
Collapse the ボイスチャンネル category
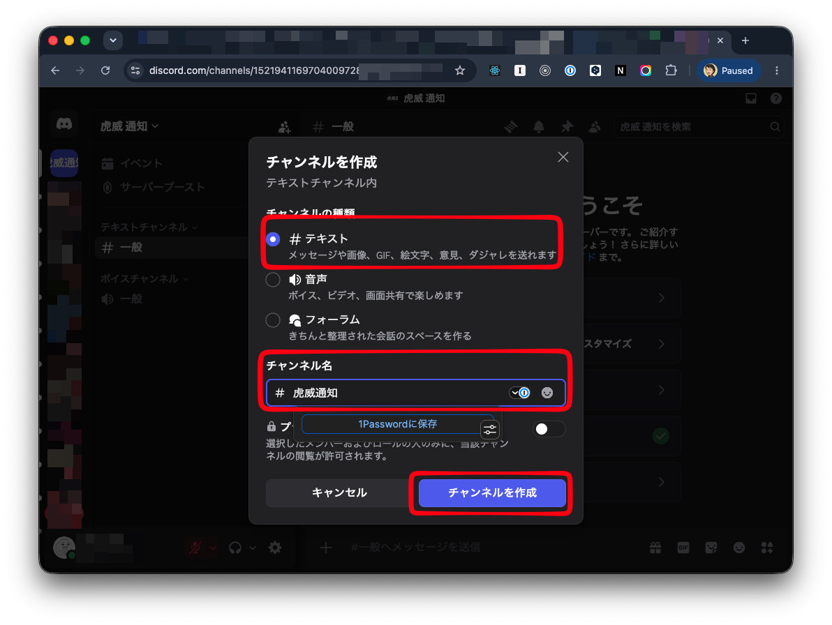tap(144, 279)
